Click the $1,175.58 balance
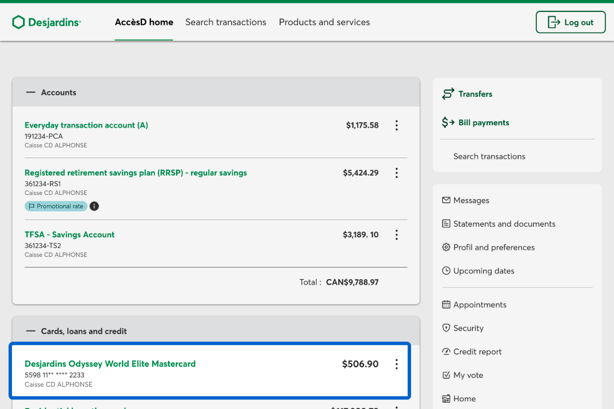The image size is (614, 409). (x=362, y=125)
